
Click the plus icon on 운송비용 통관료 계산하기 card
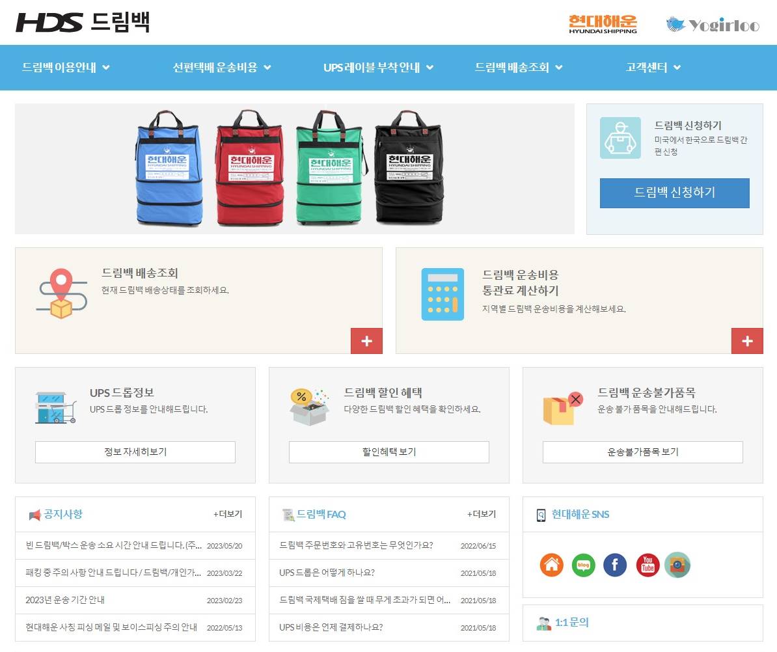click(x=747, y=341)
